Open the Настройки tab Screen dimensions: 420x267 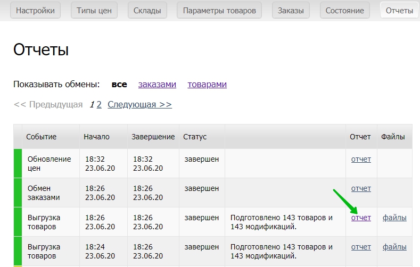[35, 11]
